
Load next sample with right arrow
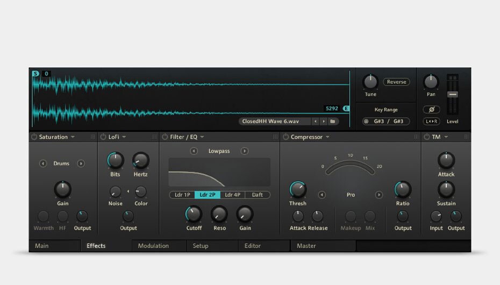coord(324,122)
